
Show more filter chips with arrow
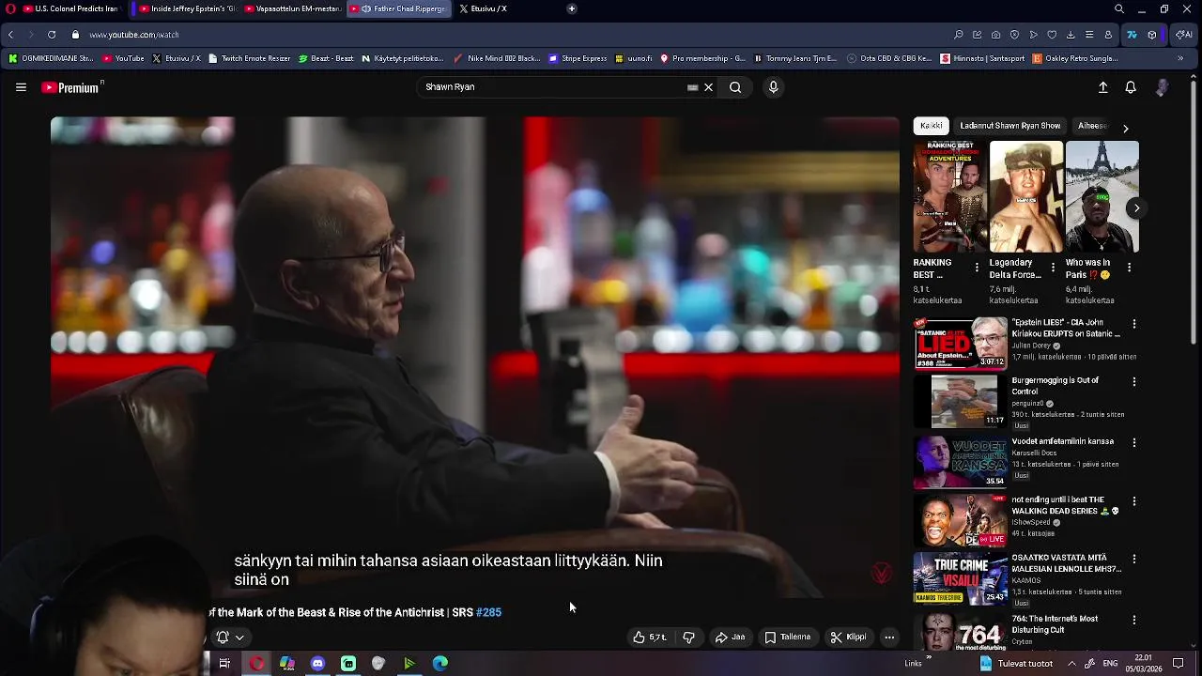(1125, 128)
